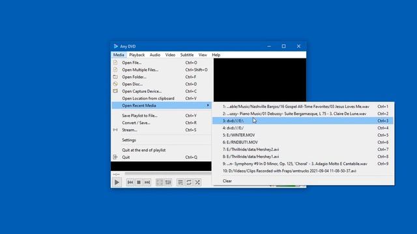Open recent item 6 E:/RNDBUT1.MOV
The height and width of the screenshot is (234, 417).
pos(303,142)
